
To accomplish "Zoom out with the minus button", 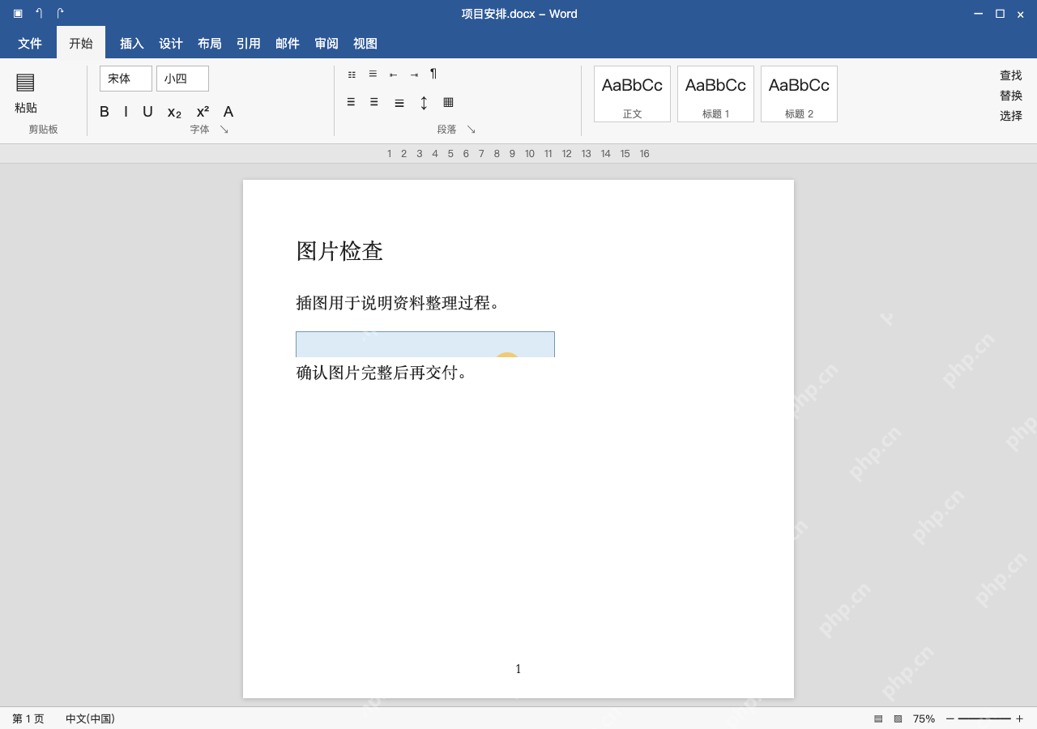I will pos(950,718).
